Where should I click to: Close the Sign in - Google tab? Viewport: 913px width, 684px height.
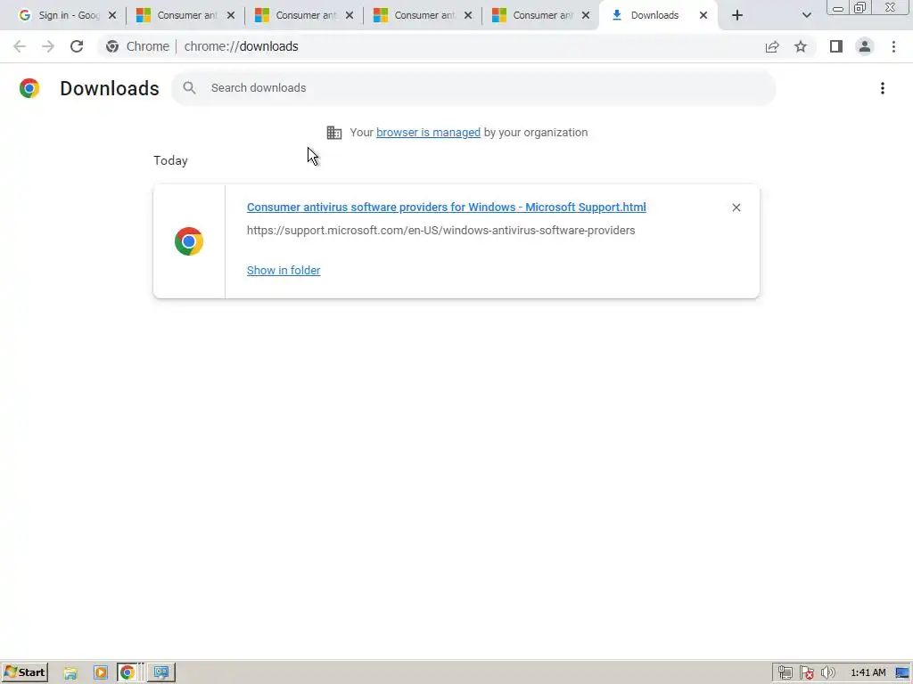point(112,15)
